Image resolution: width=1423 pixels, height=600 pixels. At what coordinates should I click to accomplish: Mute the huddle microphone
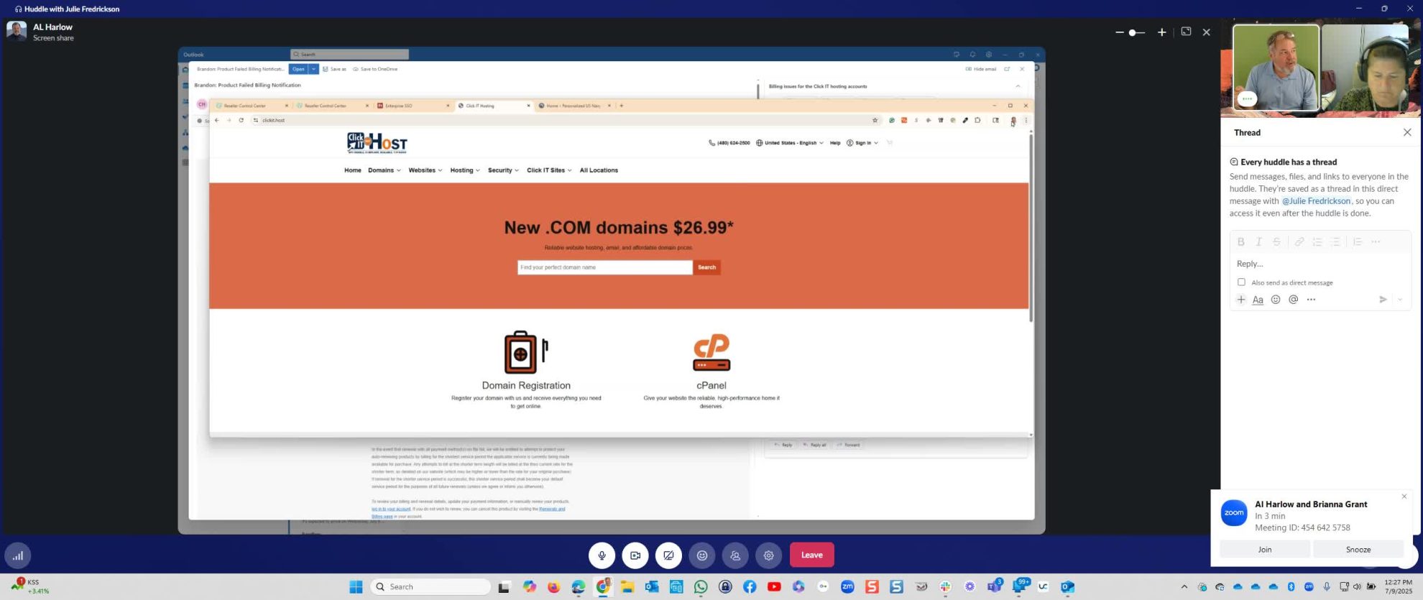click(x=602, y=555)
